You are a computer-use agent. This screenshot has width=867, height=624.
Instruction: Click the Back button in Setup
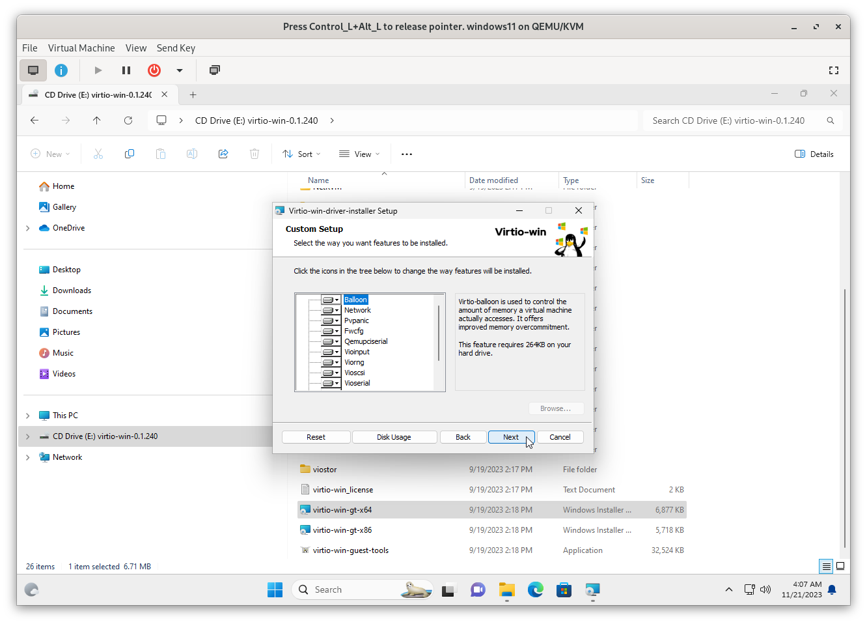463,437
